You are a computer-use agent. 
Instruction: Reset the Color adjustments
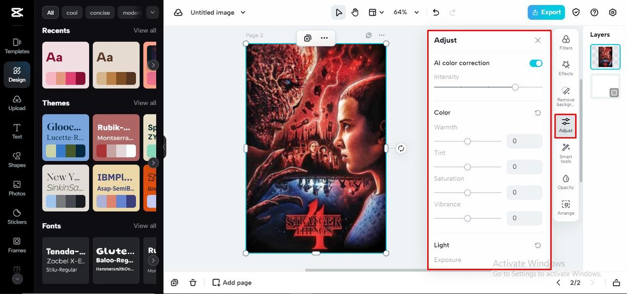pos(538,113)
